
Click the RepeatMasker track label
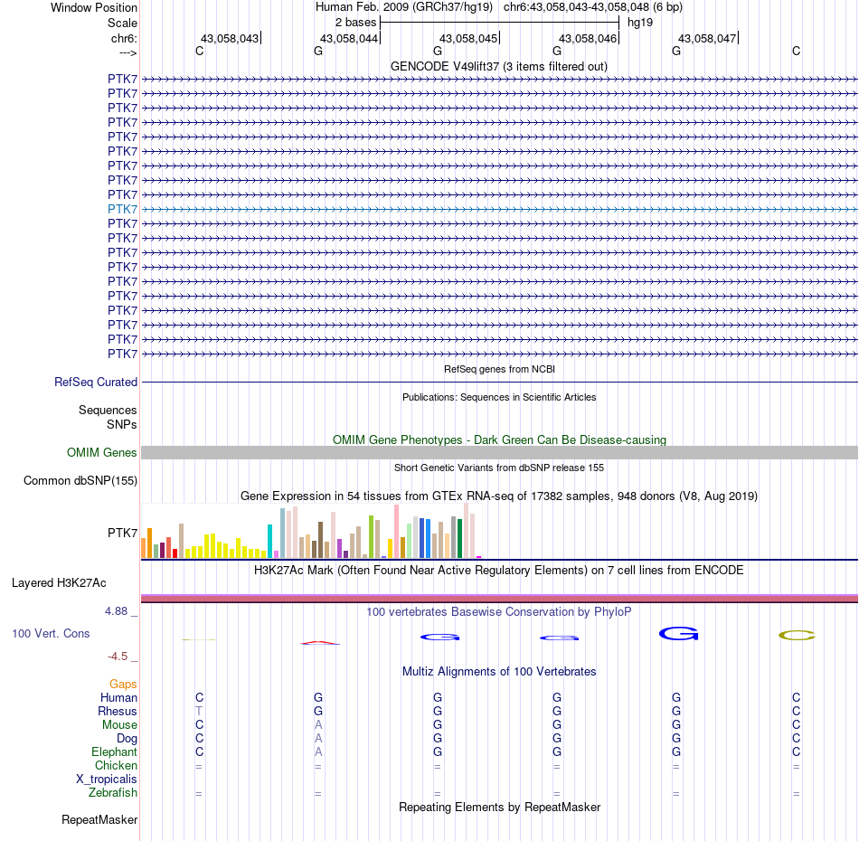99,819
